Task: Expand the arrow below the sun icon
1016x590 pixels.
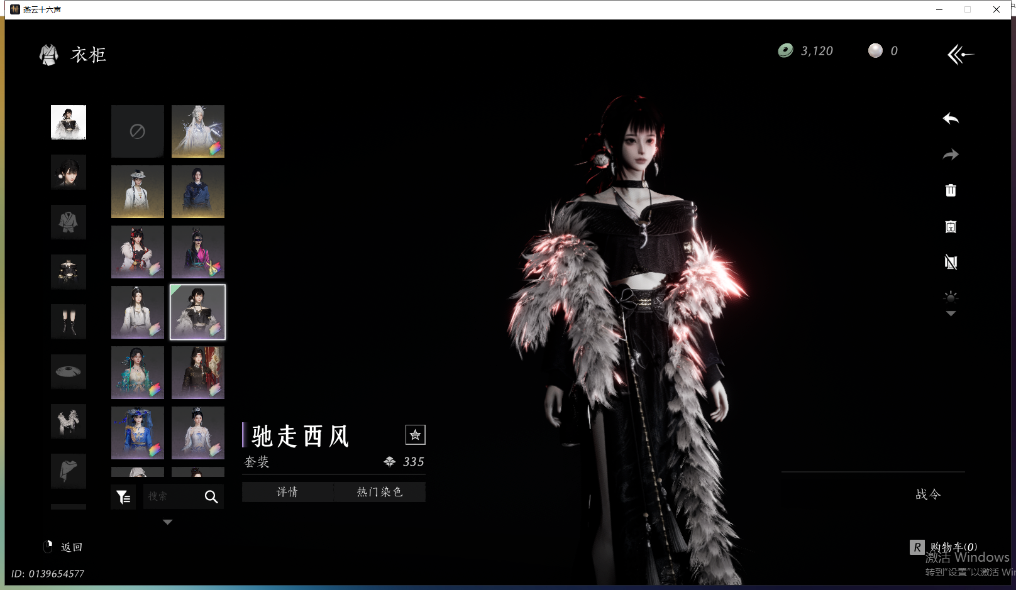Action: click(x=950, y=314)
